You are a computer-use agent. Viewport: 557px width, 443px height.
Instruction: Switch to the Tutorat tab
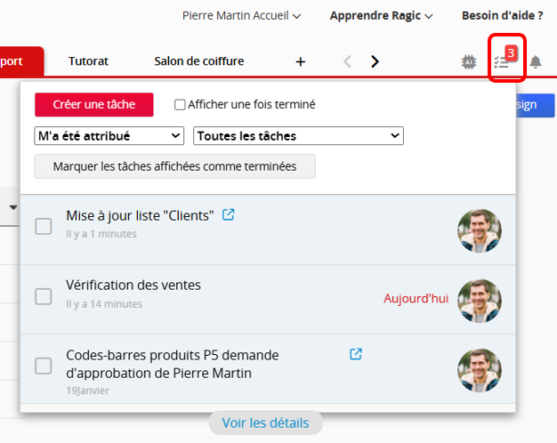[88, 61]
